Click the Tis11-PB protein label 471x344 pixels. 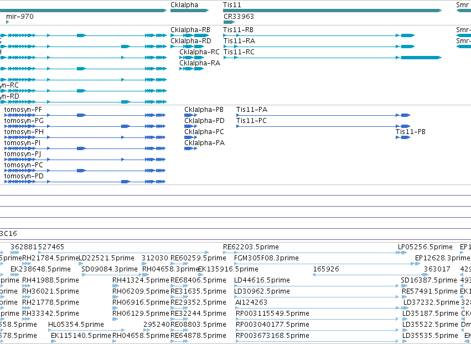click(x=411, y=132)
